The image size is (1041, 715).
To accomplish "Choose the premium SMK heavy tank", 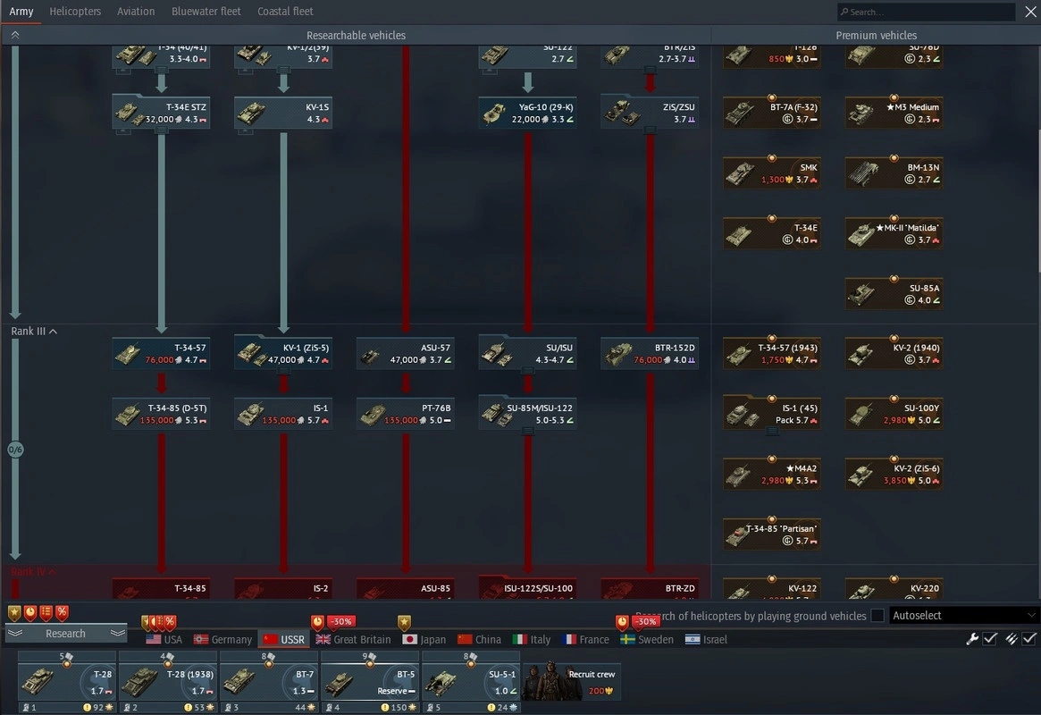I will [772, 173].
